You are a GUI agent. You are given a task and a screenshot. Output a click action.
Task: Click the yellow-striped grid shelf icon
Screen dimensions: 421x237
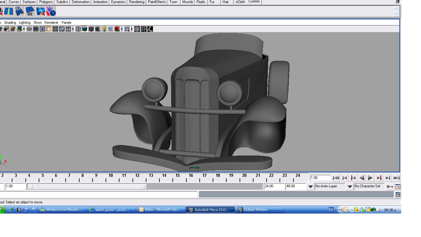[9, 11]
